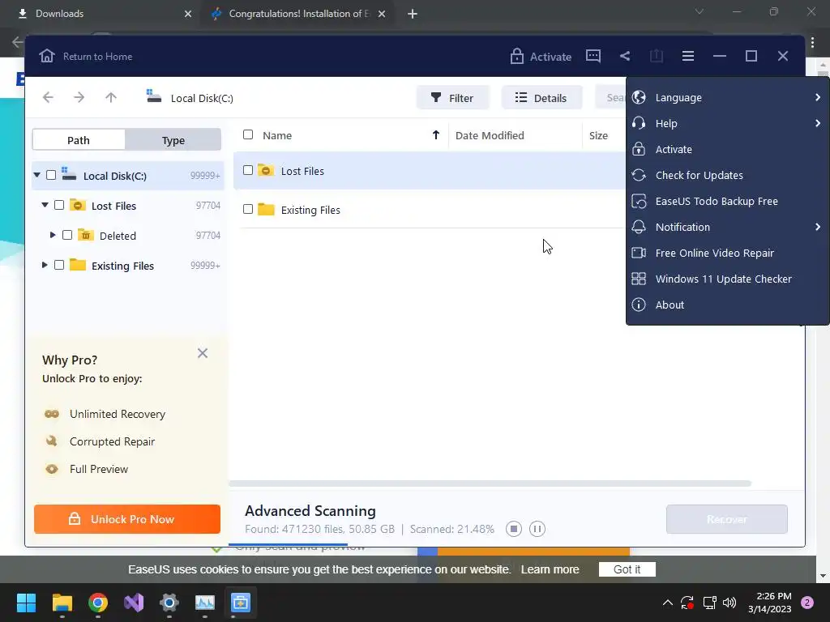
Task: Collapse the Local Disk(C:) tree node
Action: [36, 175]
